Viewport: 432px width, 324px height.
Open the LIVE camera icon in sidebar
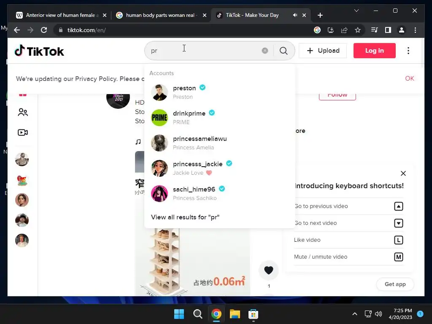pyautogui.click(x=23, y=132)
